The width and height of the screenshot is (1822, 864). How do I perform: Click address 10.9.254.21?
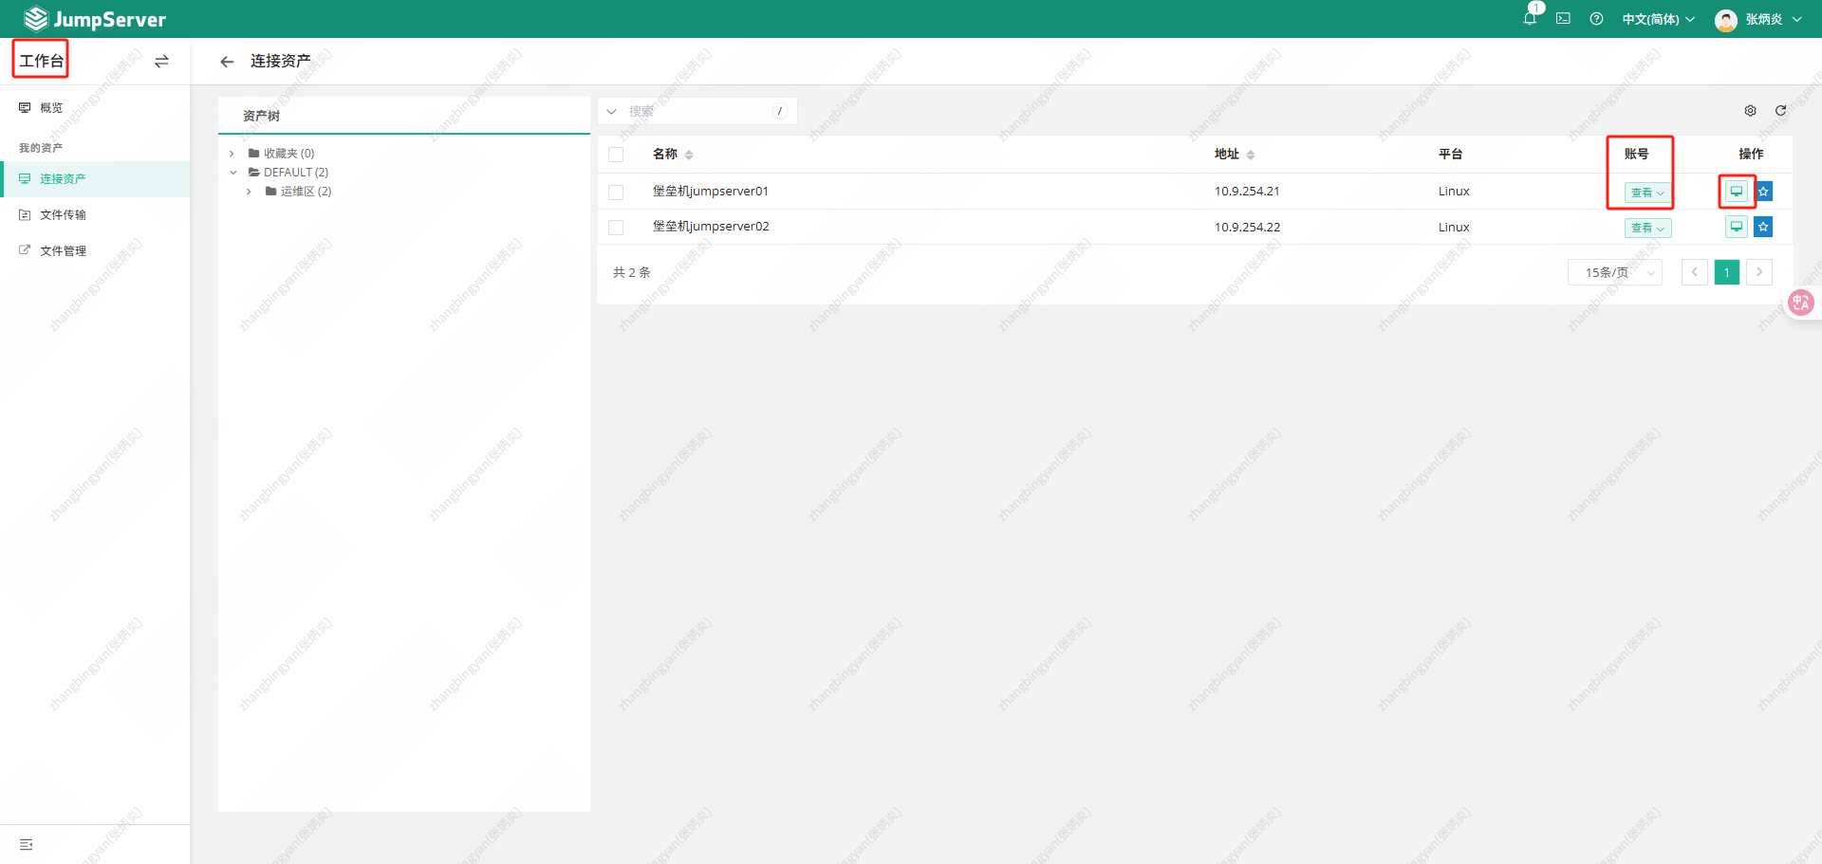(1247, 192)
